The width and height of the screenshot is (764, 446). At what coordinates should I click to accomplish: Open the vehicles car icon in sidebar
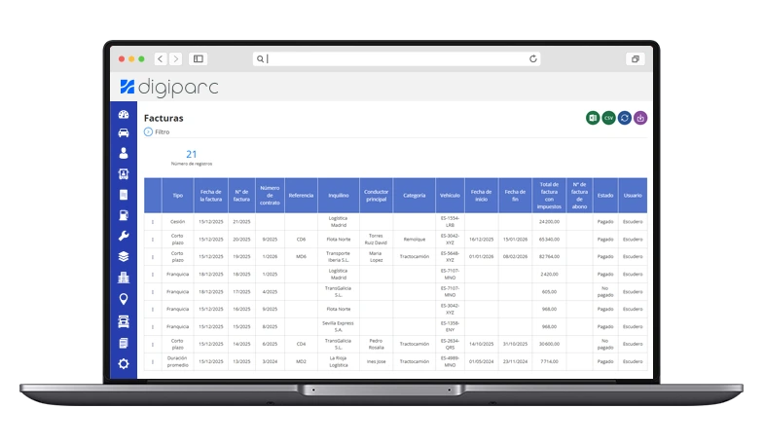(x=124, y=133)
